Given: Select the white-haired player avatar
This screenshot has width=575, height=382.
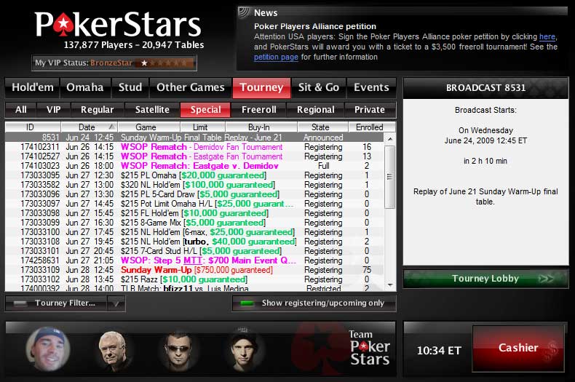Looking at the screenshot, I should [114, 351].
